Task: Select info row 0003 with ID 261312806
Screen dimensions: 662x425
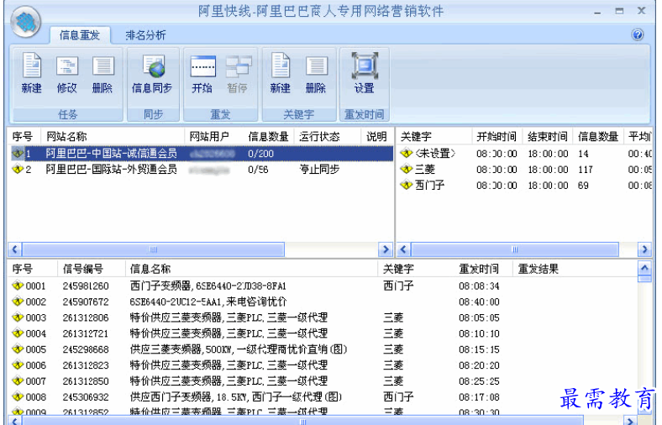Action: (x=322, y=317)
